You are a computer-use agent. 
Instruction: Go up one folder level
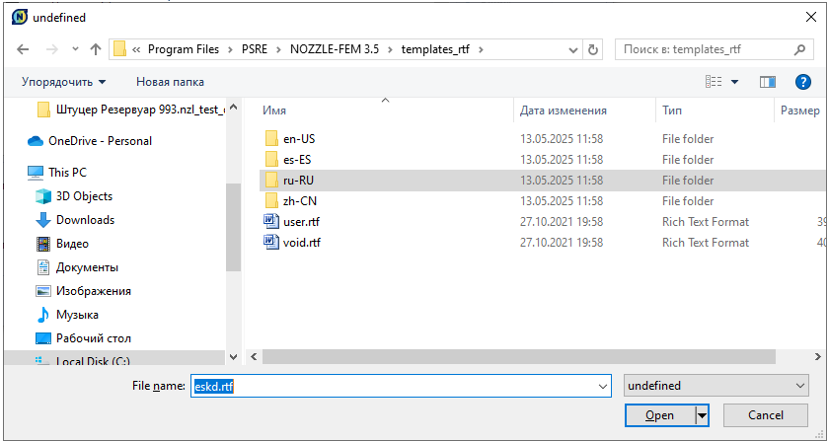pyautogui.click(x=96, y=49)
